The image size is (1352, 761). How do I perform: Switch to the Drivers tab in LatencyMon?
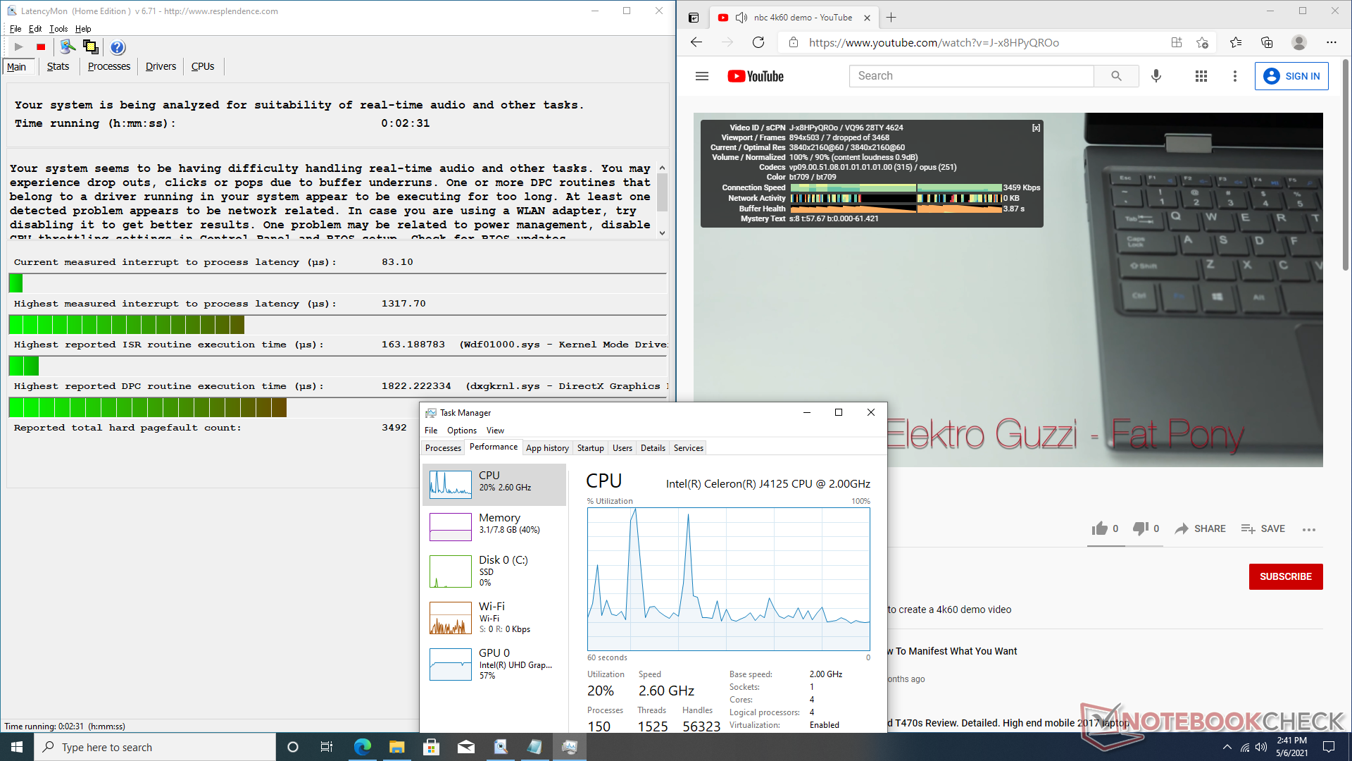point(161,66)
